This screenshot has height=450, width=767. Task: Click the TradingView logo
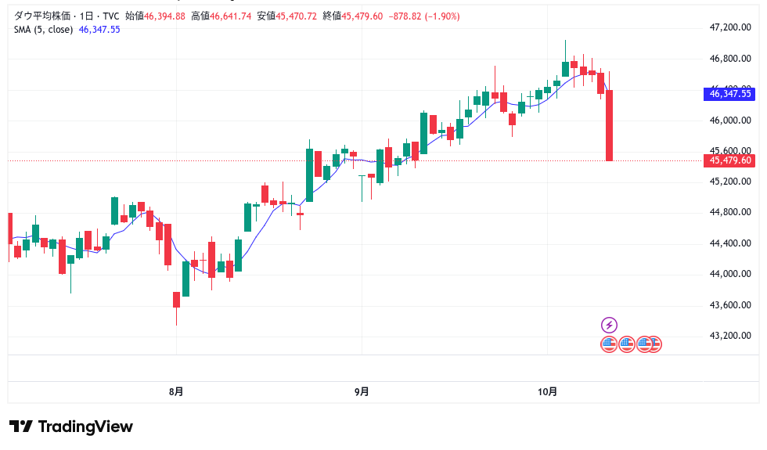coord(71,427)
